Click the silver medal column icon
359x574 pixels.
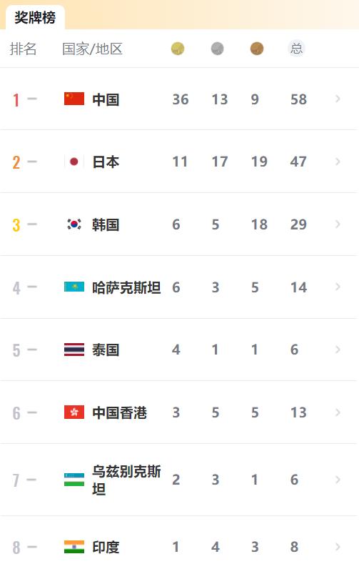pyautogui.click(x=217, y=49)
